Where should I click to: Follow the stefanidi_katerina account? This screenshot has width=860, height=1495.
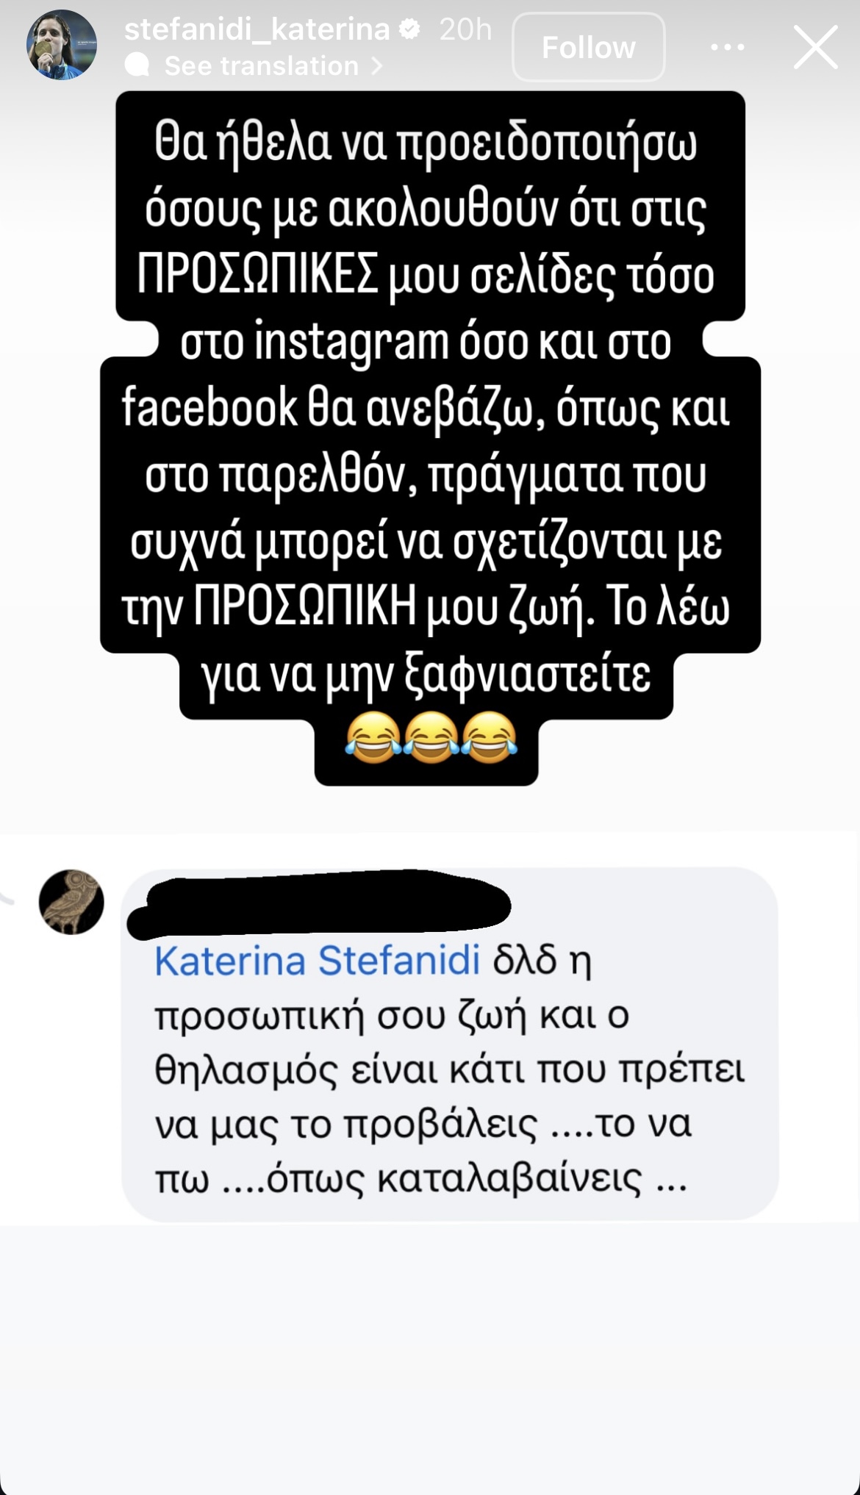pyautogui.click(x=589, y=47)
